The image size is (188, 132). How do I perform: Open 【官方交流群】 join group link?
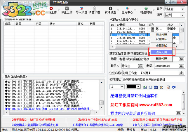click(157, 125)
